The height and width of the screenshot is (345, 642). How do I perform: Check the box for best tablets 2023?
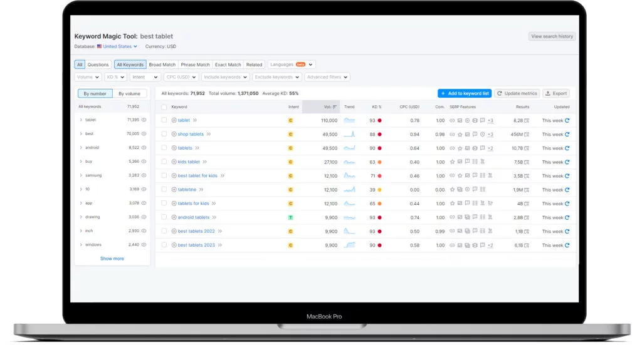[x=164, y=245]
